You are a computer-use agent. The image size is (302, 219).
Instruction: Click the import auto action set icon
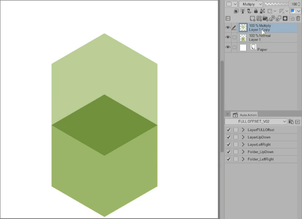(x=298, y=121)
